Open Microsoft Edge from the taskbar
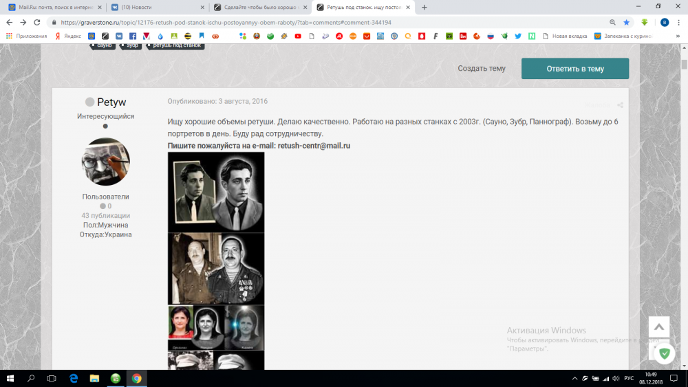The image size is (688, 387). [74, 378]
